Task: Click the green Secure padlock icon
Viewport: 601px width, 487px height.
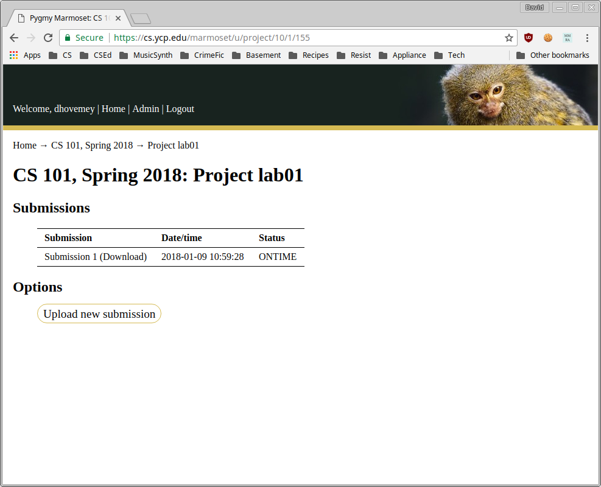Action: 68,38
